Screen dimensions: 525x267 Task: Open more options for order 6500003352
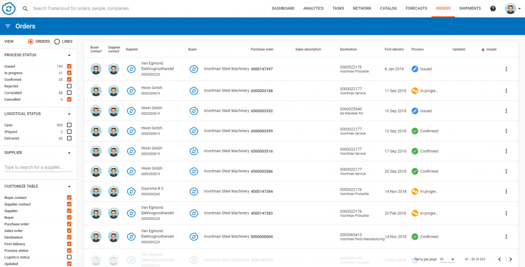click(x=506, y=111)
